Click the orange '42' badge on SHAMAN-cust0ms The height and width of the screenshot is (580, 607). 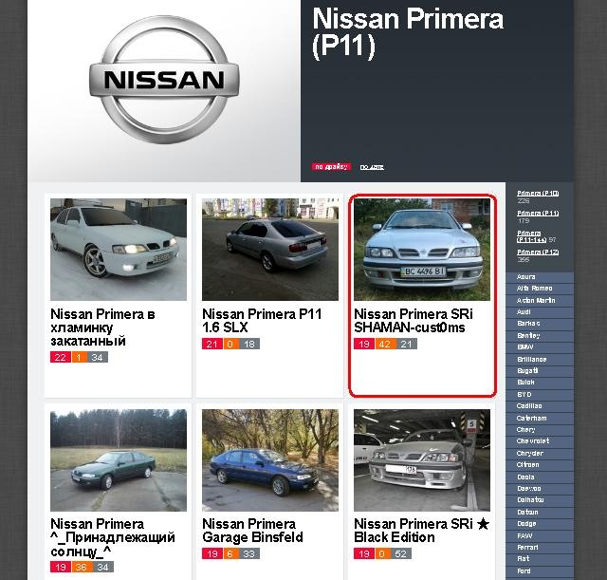[x=385, y=344]
